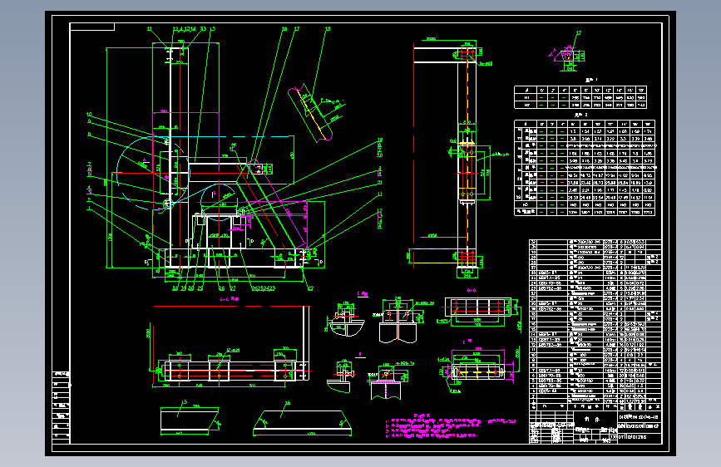Select the revision strip on left margin
The width and height of the screenshot is (721, 467).
click(62, 407)
